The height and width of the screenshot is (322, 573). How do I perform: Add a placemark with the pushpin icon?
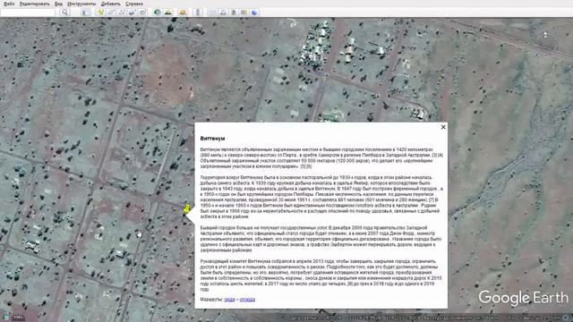pyautogui.click(x=100, y=12)
